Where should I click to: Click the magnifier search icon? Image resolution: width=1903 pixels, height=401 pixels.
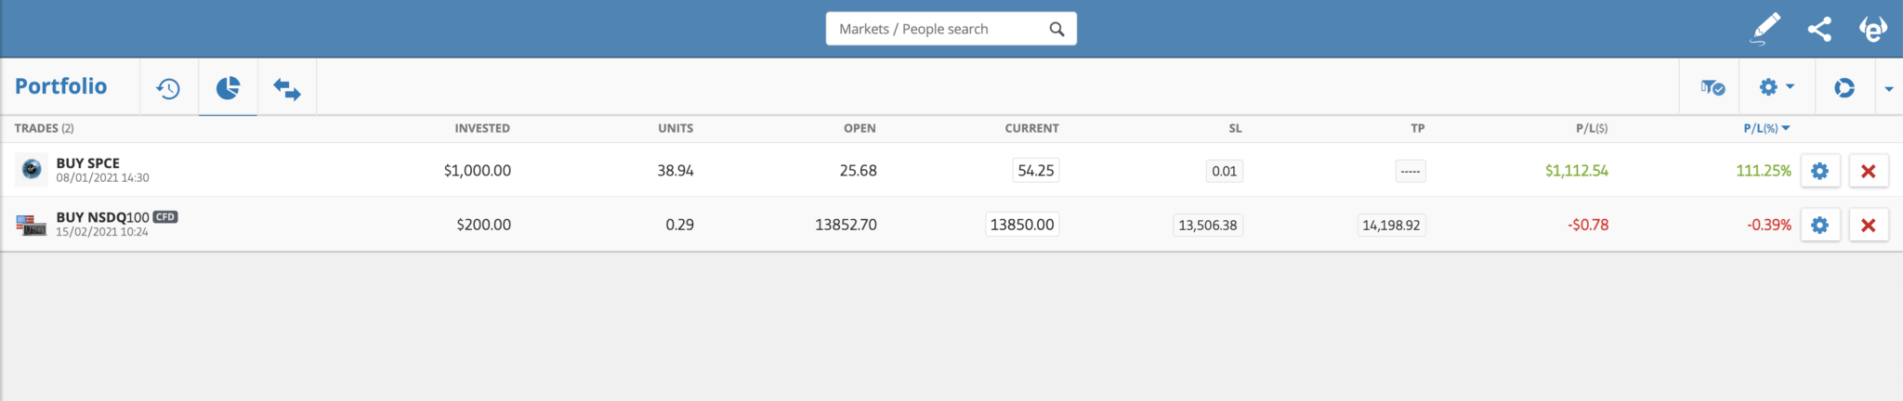pyautogui.click(x=1056, y=29)
